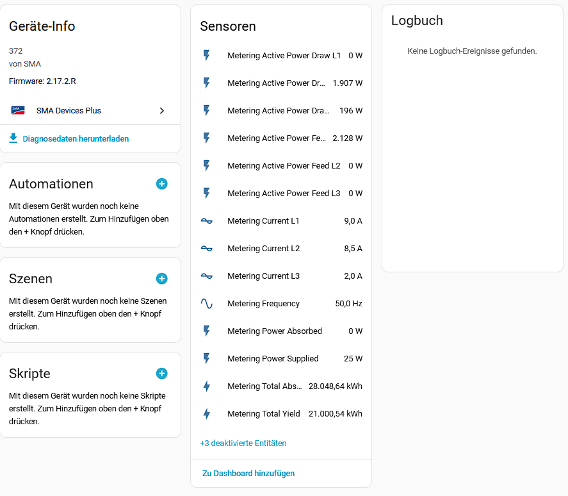The height and width of the screenshot is (496, 568).
Task: Click Diagnosedaten herunterladen link
Action: tap(76, 139)
